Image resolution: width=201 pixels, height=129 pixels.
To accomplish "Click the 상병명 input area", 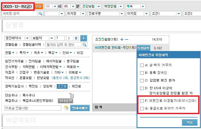I will pos(101,26).
